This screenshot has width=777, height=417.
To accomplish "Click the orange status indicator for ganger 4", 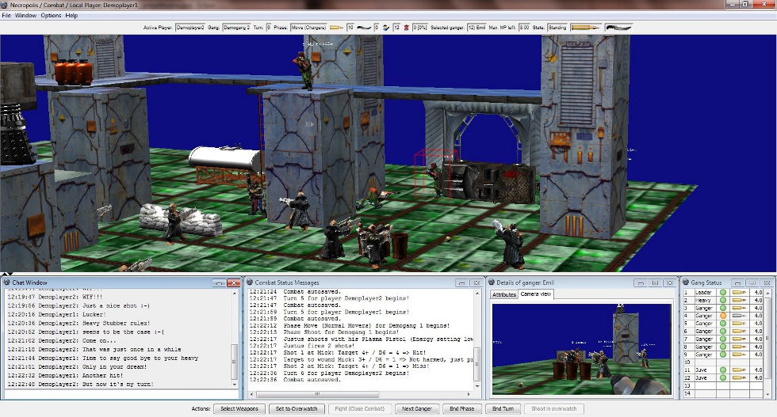I will tap(723, 316).
